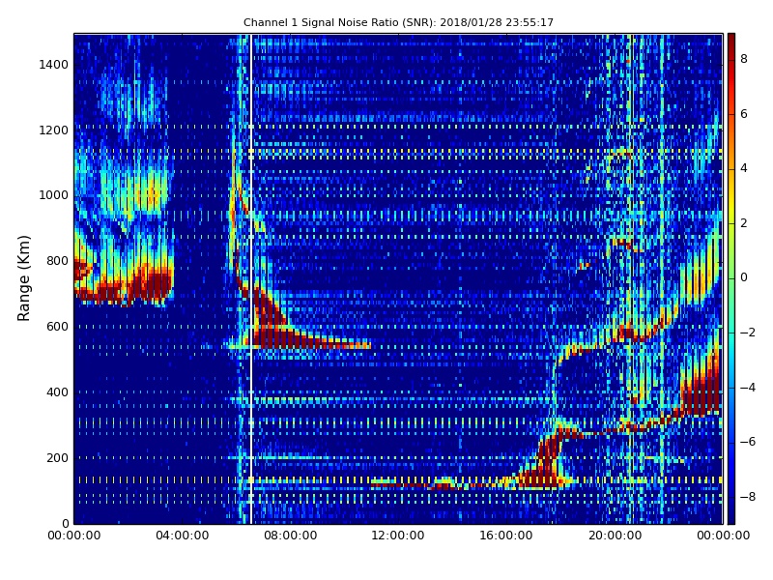Screen dimensions: 773x580
Task: Click the dark red top of the colorbar
Action: pyautogui.click(x=731, y=40)
